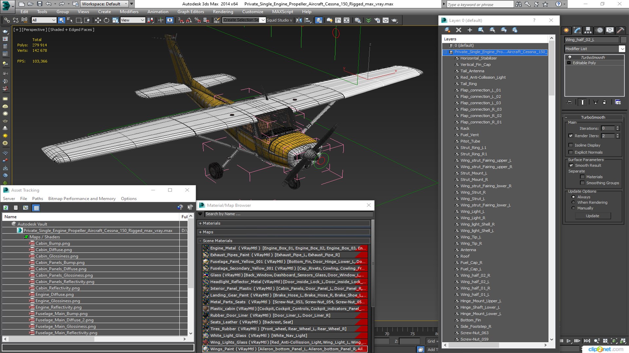Select the Manually update option

(573, 208)
